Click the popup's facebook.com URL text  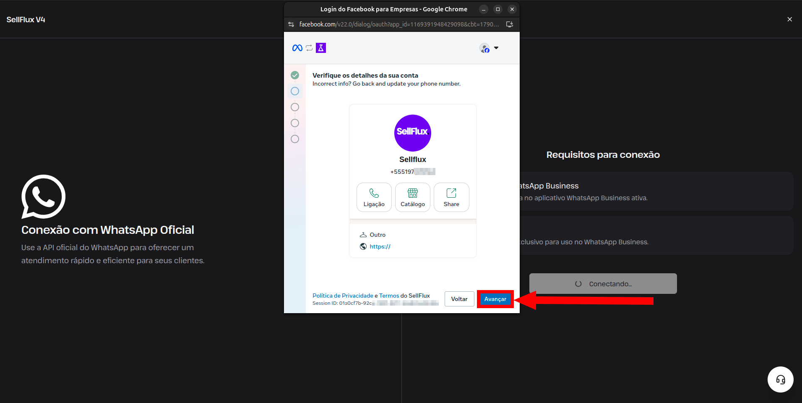399,24
